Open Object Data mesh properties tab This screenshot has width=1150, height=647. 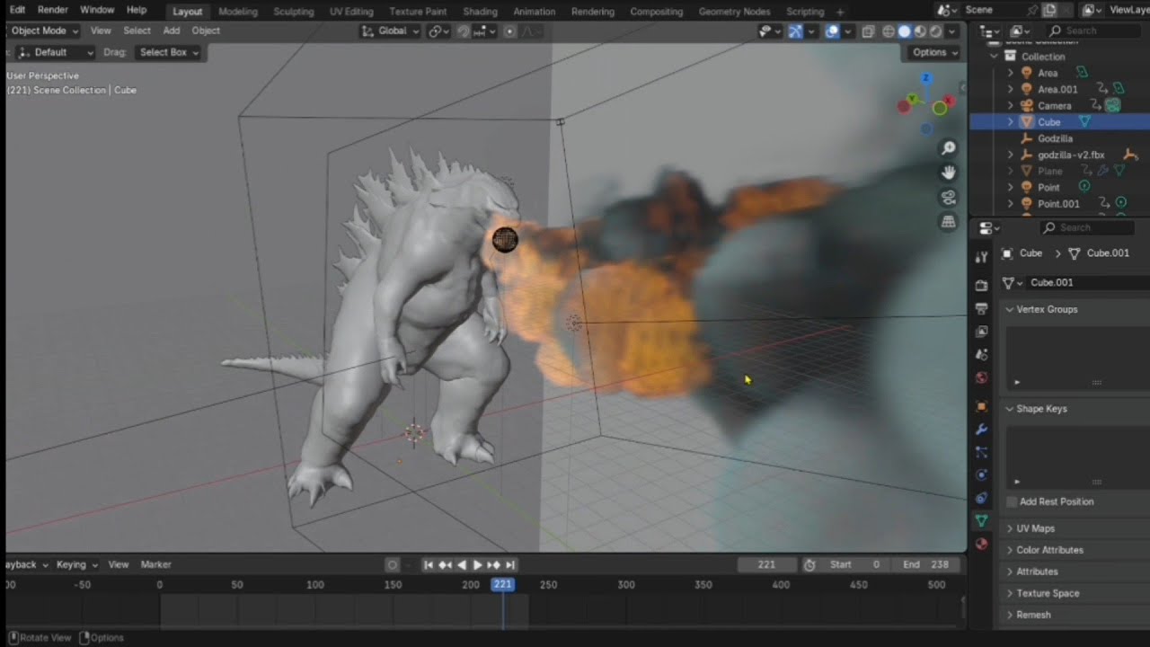981,521
